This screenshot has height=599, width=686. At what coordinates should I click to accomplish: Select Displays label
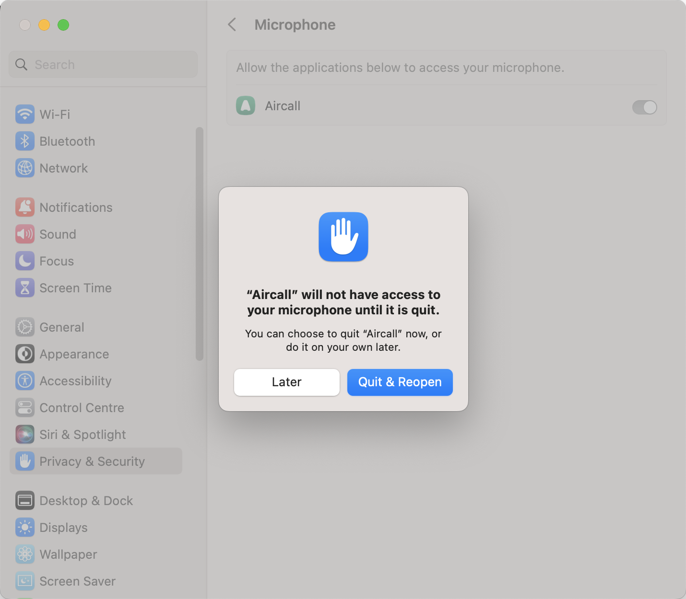[64, 528]
